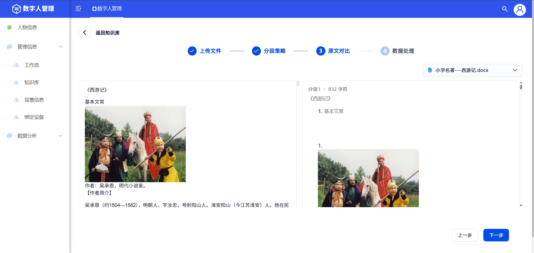Click the icon beside 数据分析
The height and width of the screenshot is (253, 534).
click(9, 136)
